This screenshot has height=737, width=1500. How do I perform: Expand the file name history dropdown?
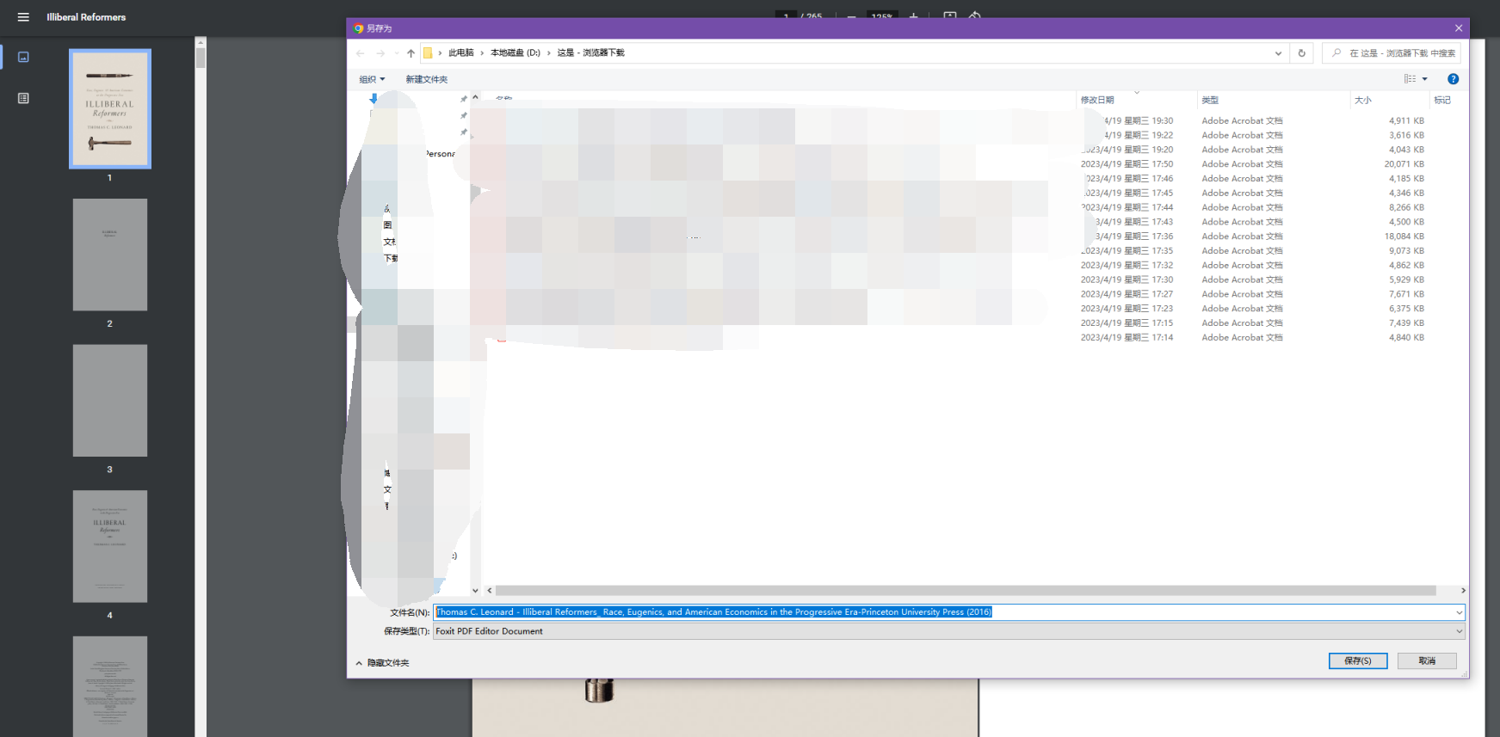point(1459,612)
